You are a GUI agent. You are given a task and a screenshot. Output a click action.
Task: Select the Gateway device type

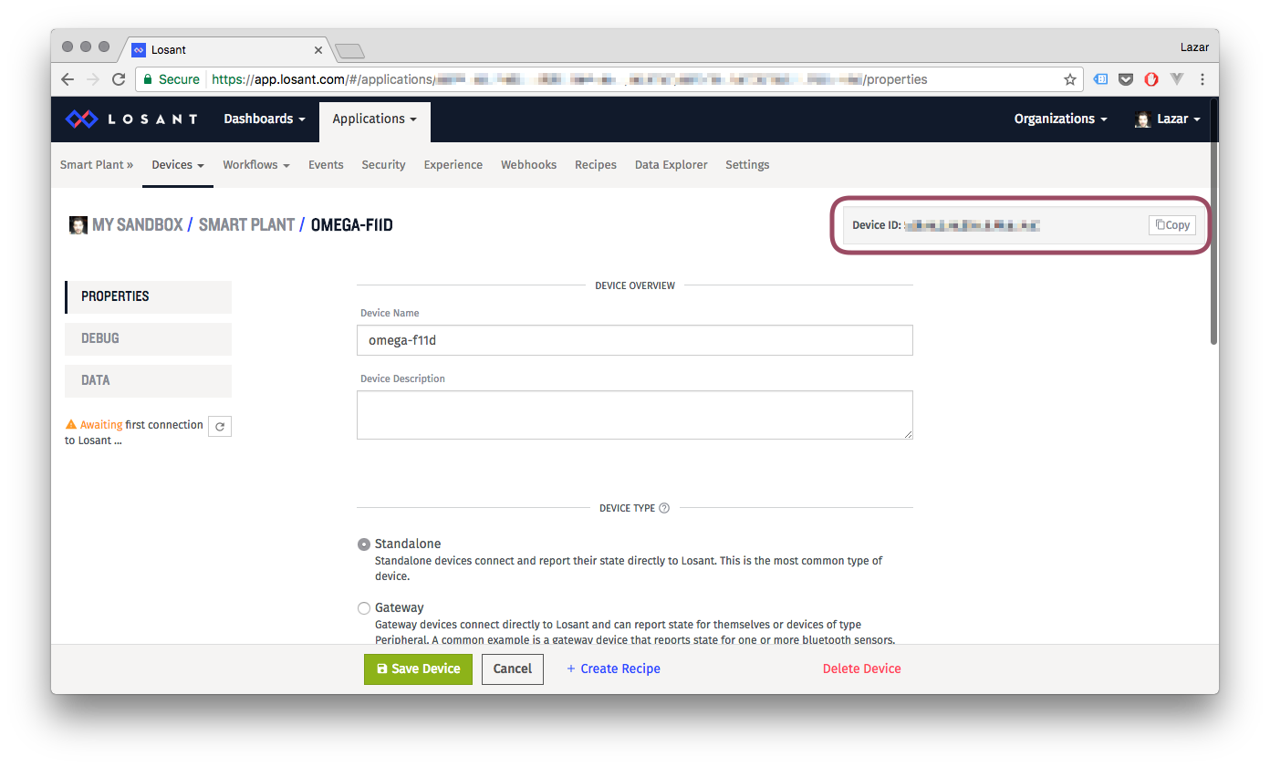tap(364, 608)
